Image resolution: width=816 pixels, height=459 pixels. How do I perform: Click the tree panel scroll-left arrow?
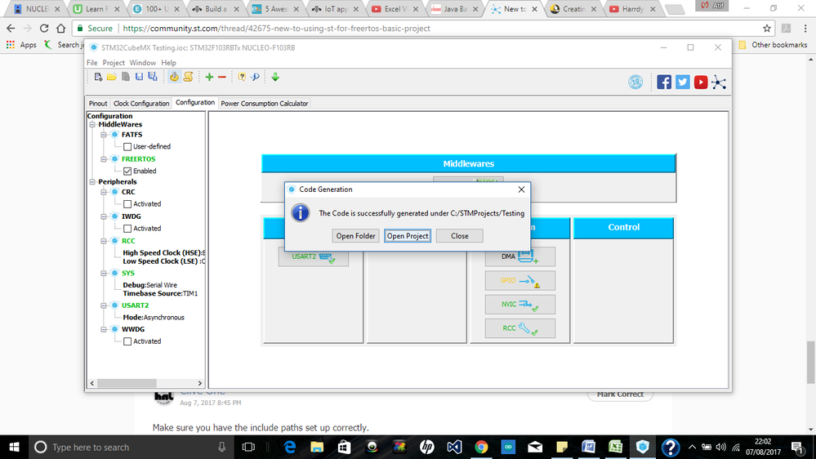click(x=92, y=383)
